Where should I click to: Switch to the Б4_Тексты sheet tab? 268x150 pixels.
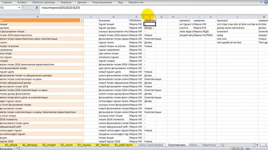[102, 145]
